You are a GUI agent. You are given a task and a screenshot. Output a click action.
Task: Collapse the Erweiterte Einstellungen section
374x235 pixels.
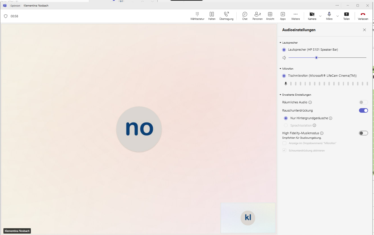[x=280, y=95]
